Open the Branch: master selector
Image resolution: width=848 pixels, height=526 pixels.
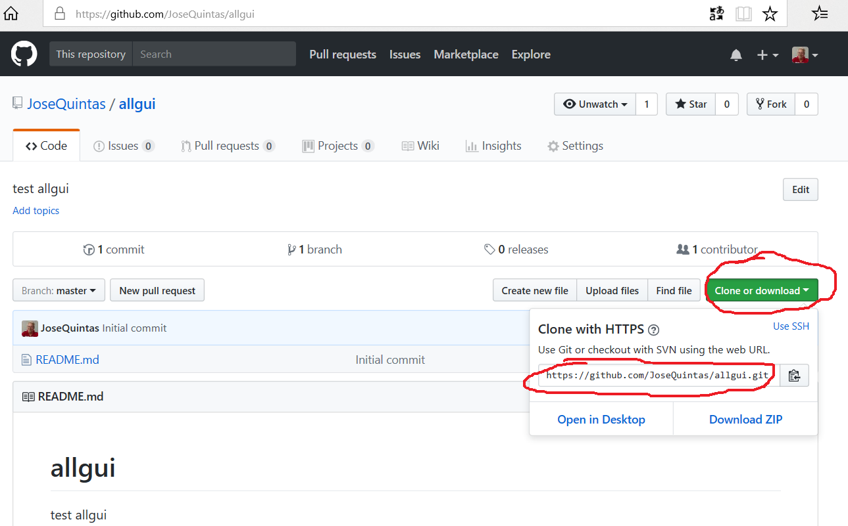[x=59, y=290]
